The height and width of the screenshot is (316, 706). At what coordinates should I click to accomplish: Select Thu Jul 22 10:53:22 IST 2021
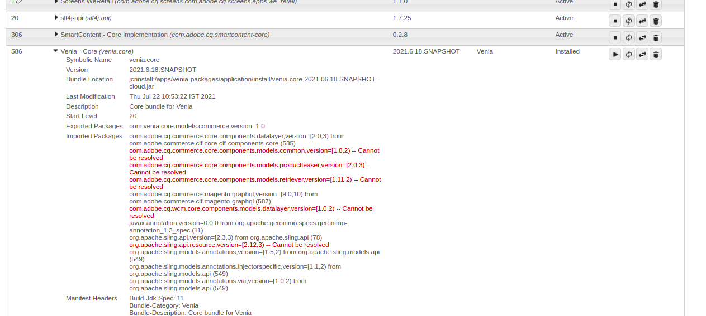coord(172,96)
